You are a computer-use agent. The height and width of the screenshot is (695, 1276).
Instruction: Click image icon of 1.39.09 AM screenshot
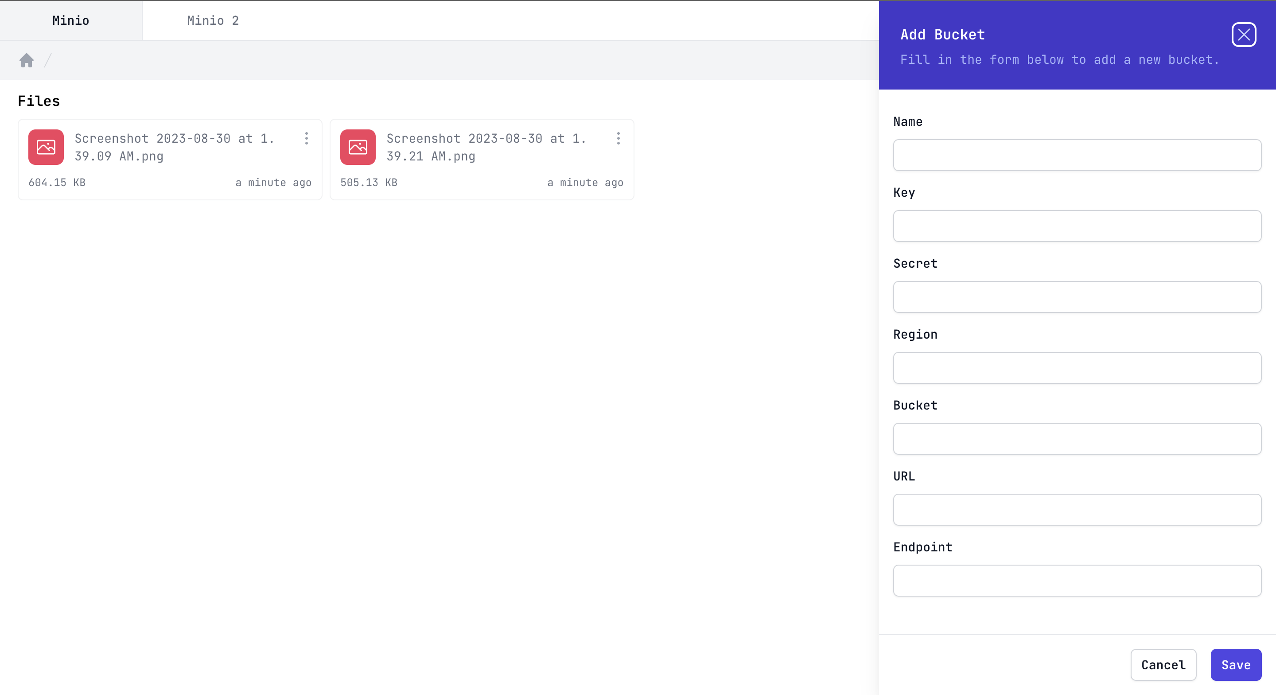tap(46, 147)
